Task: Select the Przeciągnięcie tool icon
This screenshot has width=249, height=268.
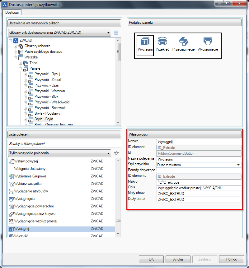Action: click(183, 42)
